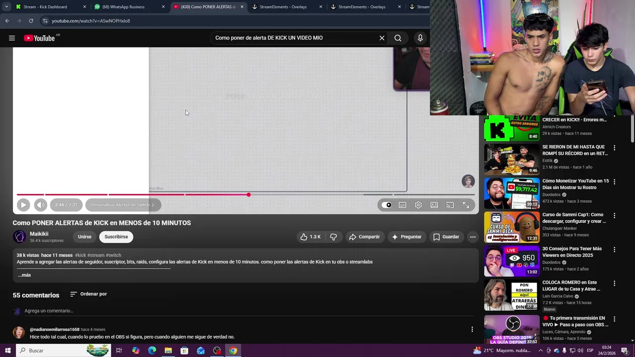Subscribe with the Suscribirse button

click(x=116, y=237)
